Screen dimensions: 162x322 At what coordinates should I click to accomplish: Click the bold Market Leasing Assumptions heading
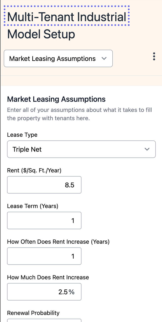coord(56,99)
